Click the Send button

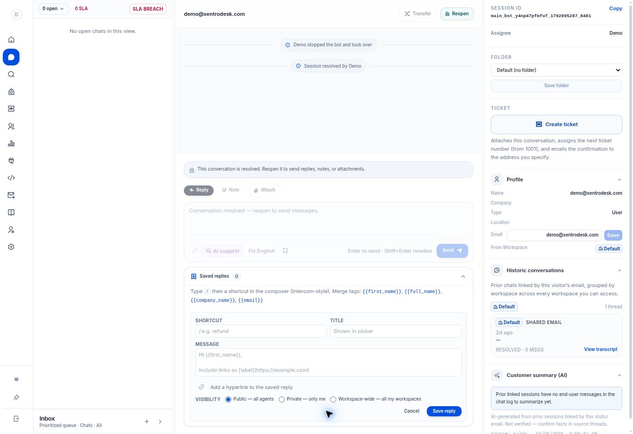coord(452,251)
